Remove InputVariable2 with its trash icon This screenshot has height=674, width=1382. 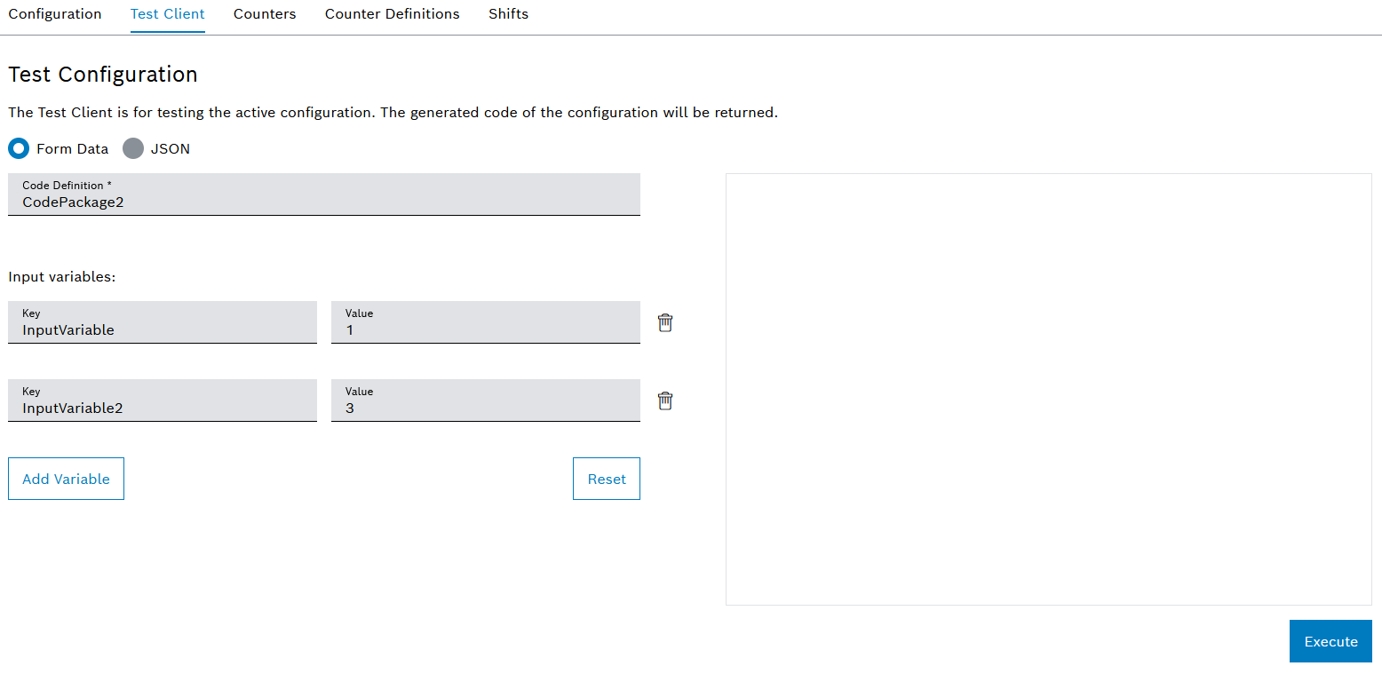click(x=664, y=400)
